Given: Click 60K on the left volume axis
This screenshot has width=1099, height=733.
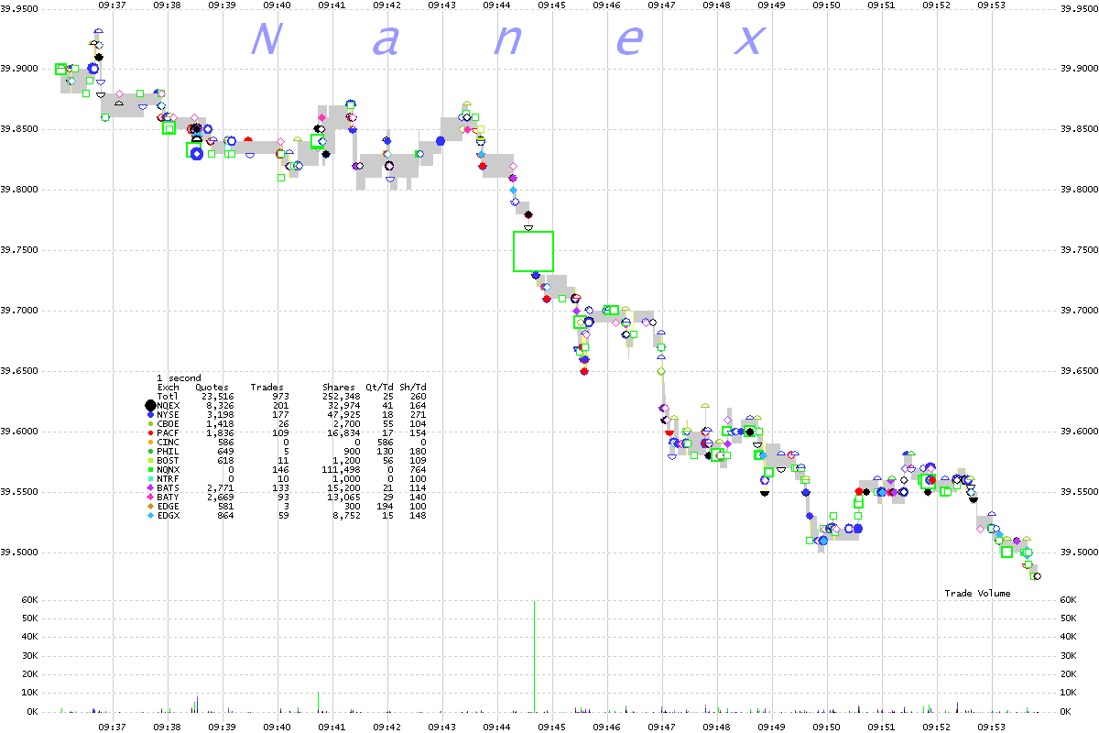Looking at the screenshot, I should click(x=30, y=600).
